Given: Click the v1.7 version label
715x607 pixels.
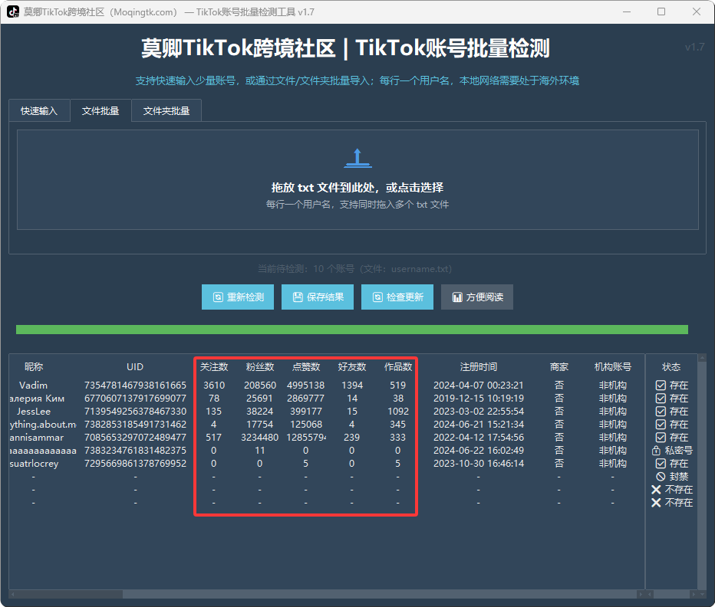Looking at the screenshot, I should click(694, 47).
